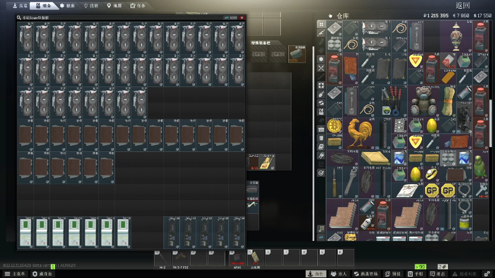Close the scav junkbox container window
This screenshot has width=495, height=278.
(x=242, y=18)
